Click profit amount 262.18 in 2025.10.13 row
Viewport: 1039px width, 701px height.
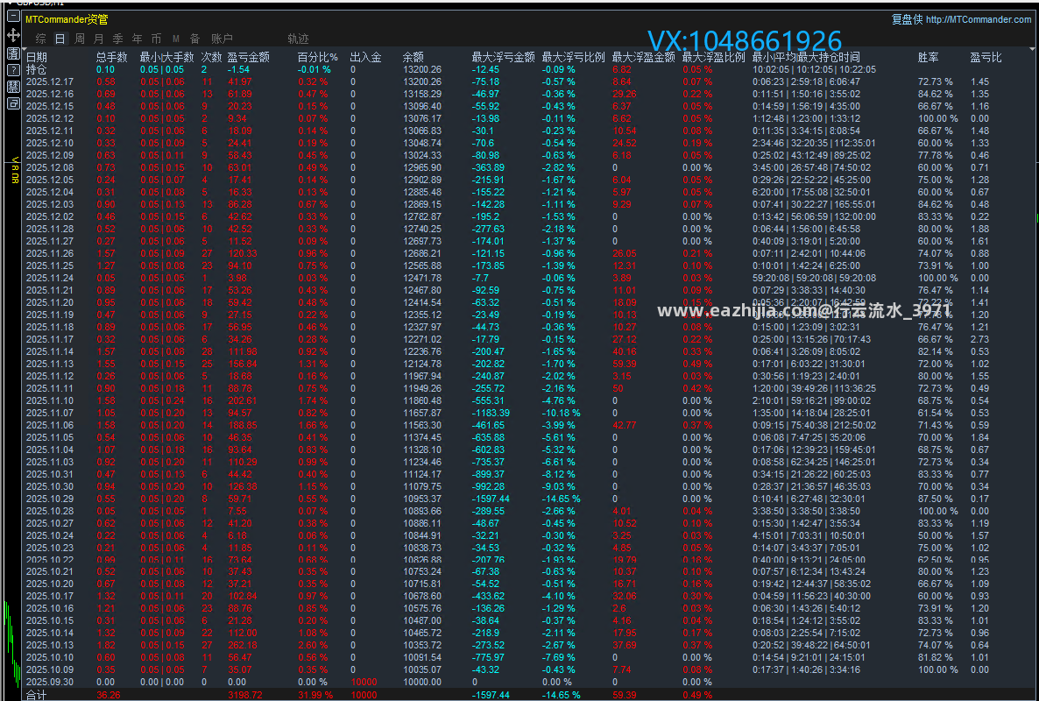[243, 645]
